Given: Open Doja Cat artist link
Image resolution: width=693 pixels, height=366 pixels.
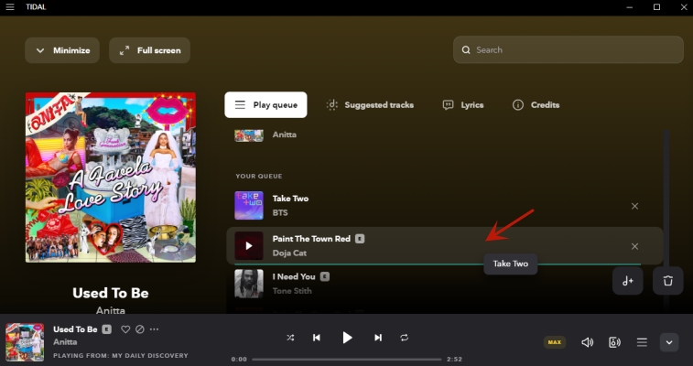Looking at the screenshot, I should [289, 253].
